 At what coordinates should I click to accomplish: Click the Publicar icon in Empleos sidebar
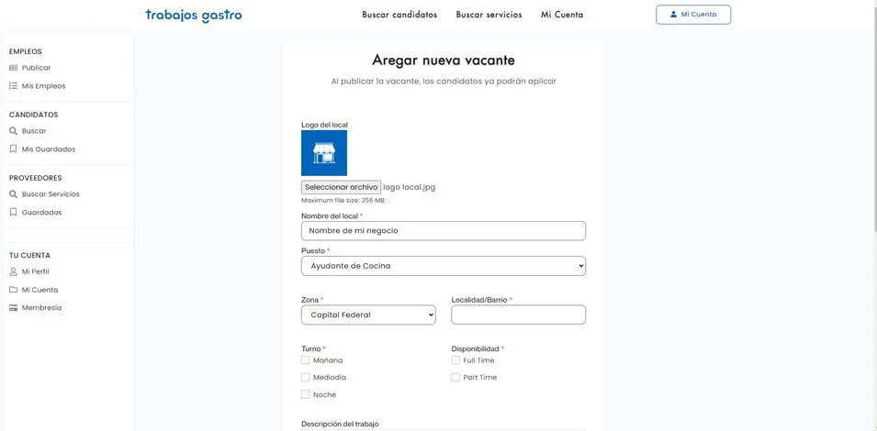coord(14,68)
